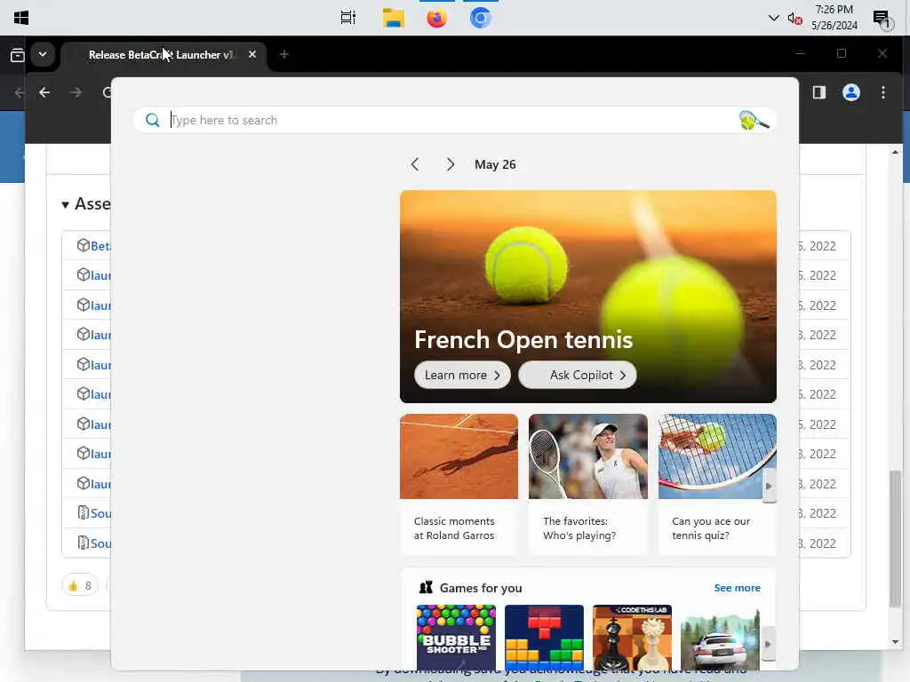Screen dimensions: 910x682
Task: Close the BetaCraft Launcher browser tab
Action: [251, 54]
